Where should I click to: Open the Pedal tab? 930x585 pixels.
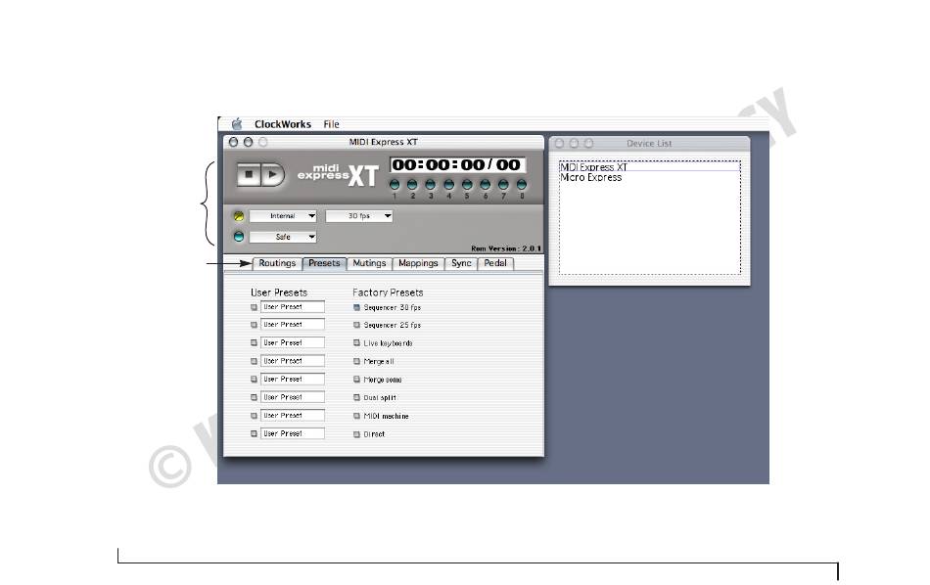(x=495, y=263)
